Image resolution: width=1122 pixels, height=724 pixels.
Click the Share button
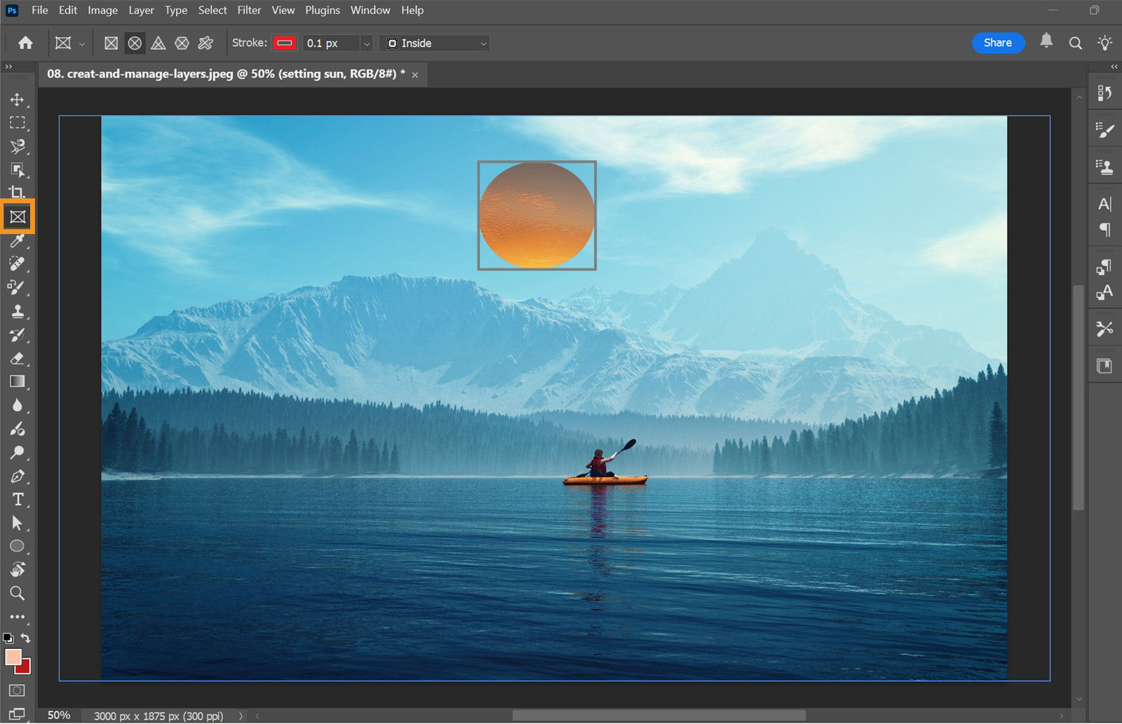point(998,43)
